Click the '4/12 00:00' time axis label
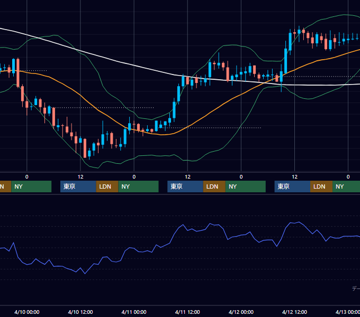This screenshot has width=360, height=317. (x=241, y=312)
